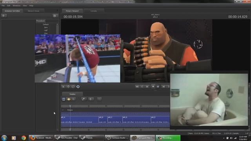Click the wrestling video overlay
Image resolution: width=251 pixels, height=141 pixels.
pyautogui.click(x=78, y=58)
